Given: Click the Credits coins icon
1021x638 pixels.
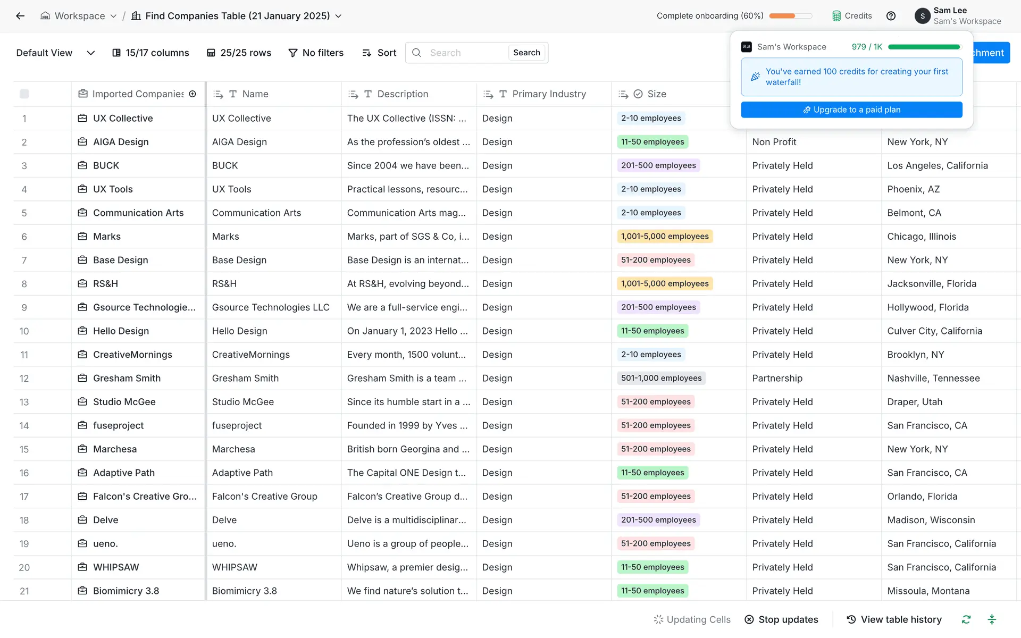Looking at the screenshot, I should 836,16.
